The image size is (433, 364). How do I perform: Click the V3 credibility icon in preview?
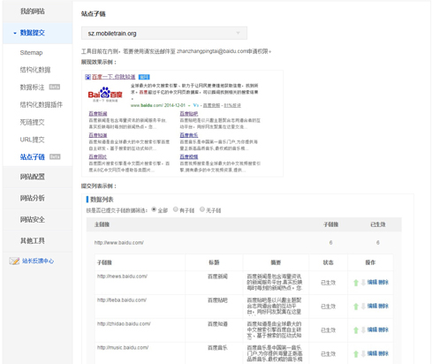tap(196, 105)
